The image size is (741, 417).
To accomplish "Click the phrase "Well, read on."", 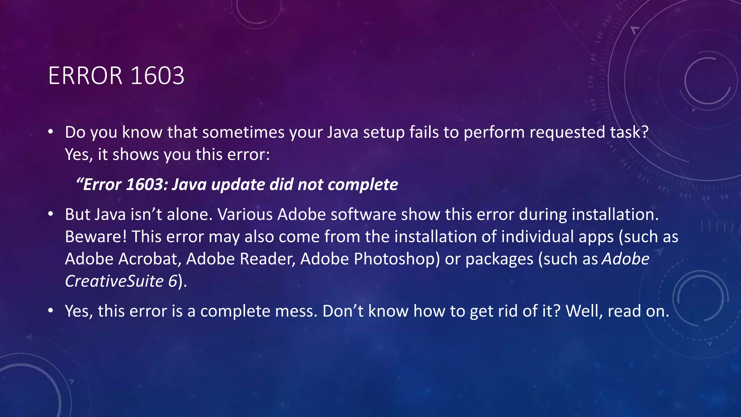I will pyautogui.click(x=618, y=311).
